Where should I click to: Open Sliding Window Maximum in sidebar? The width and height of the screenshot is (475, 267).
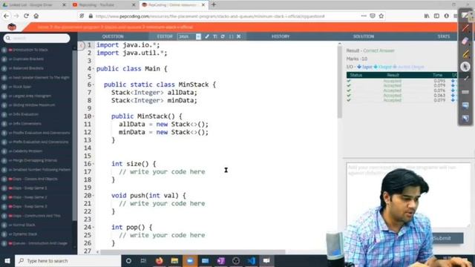[x=34, y=105]
